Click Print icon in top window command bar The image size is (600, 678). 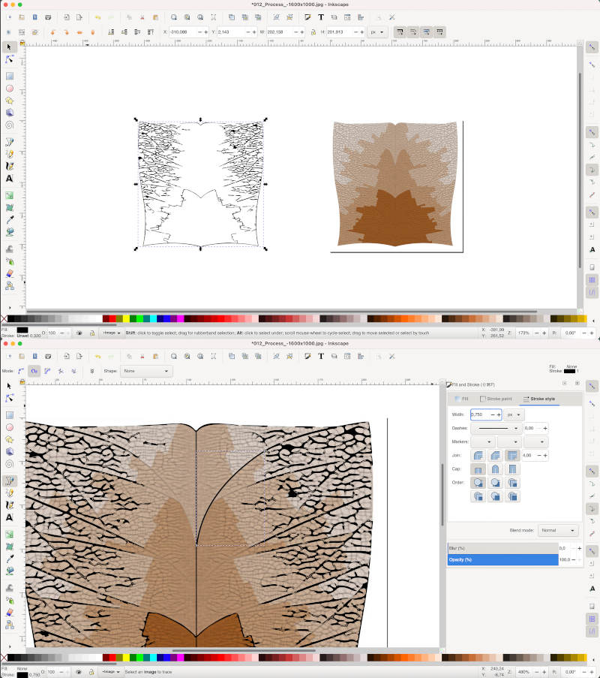(x=49, y=17)
